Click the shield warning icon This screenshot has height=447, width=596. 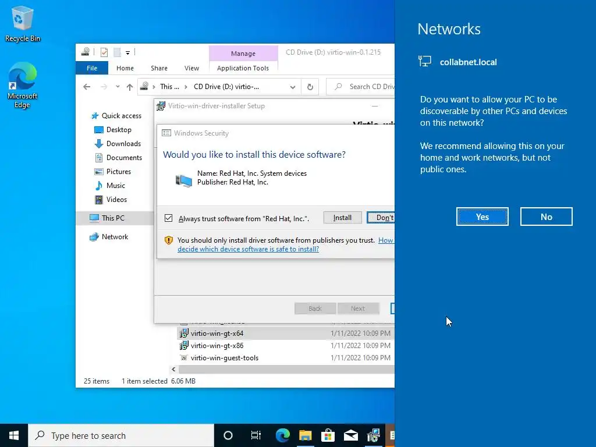(x=169, y=240)
